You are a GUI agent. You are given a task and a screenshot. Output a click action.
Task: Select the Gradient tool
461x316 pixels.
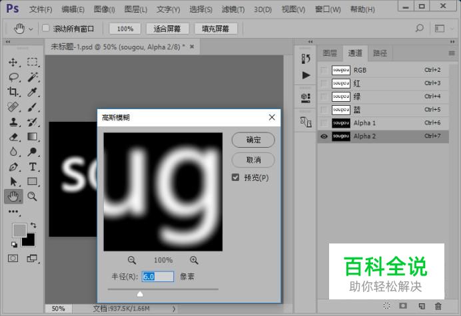tap(33, 137)
